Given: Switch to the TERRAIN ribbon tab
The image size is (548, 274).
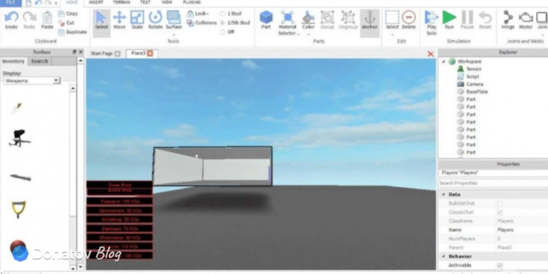Looking at the screenshot, I should 121,2.
